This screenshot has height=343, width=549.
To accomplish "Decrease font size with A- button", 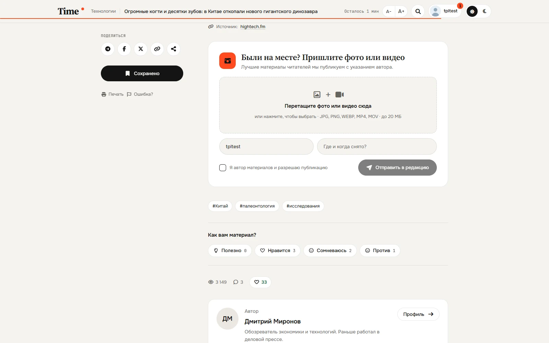I will 389,11.
